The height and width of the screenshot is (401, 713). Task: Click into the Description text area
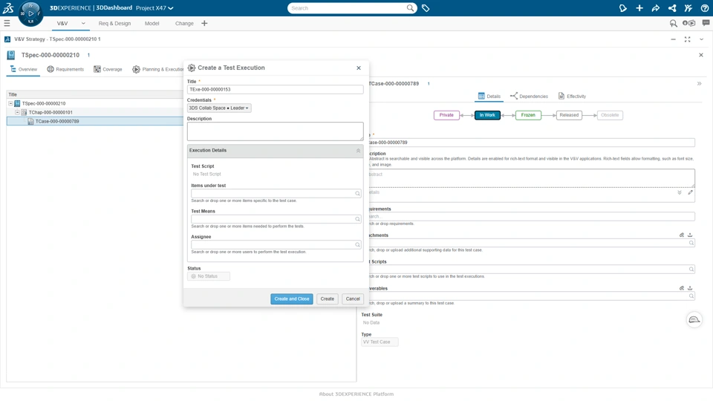[x=275, y=131]
